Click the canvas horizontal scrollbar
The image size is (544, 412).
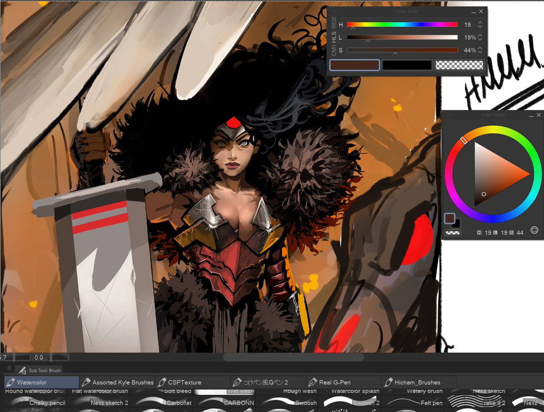[293, 357]
